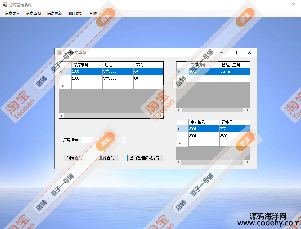Close the 库房信息查询 dialog
This screenshot has width=301, height=229.
tap(249, 52)
